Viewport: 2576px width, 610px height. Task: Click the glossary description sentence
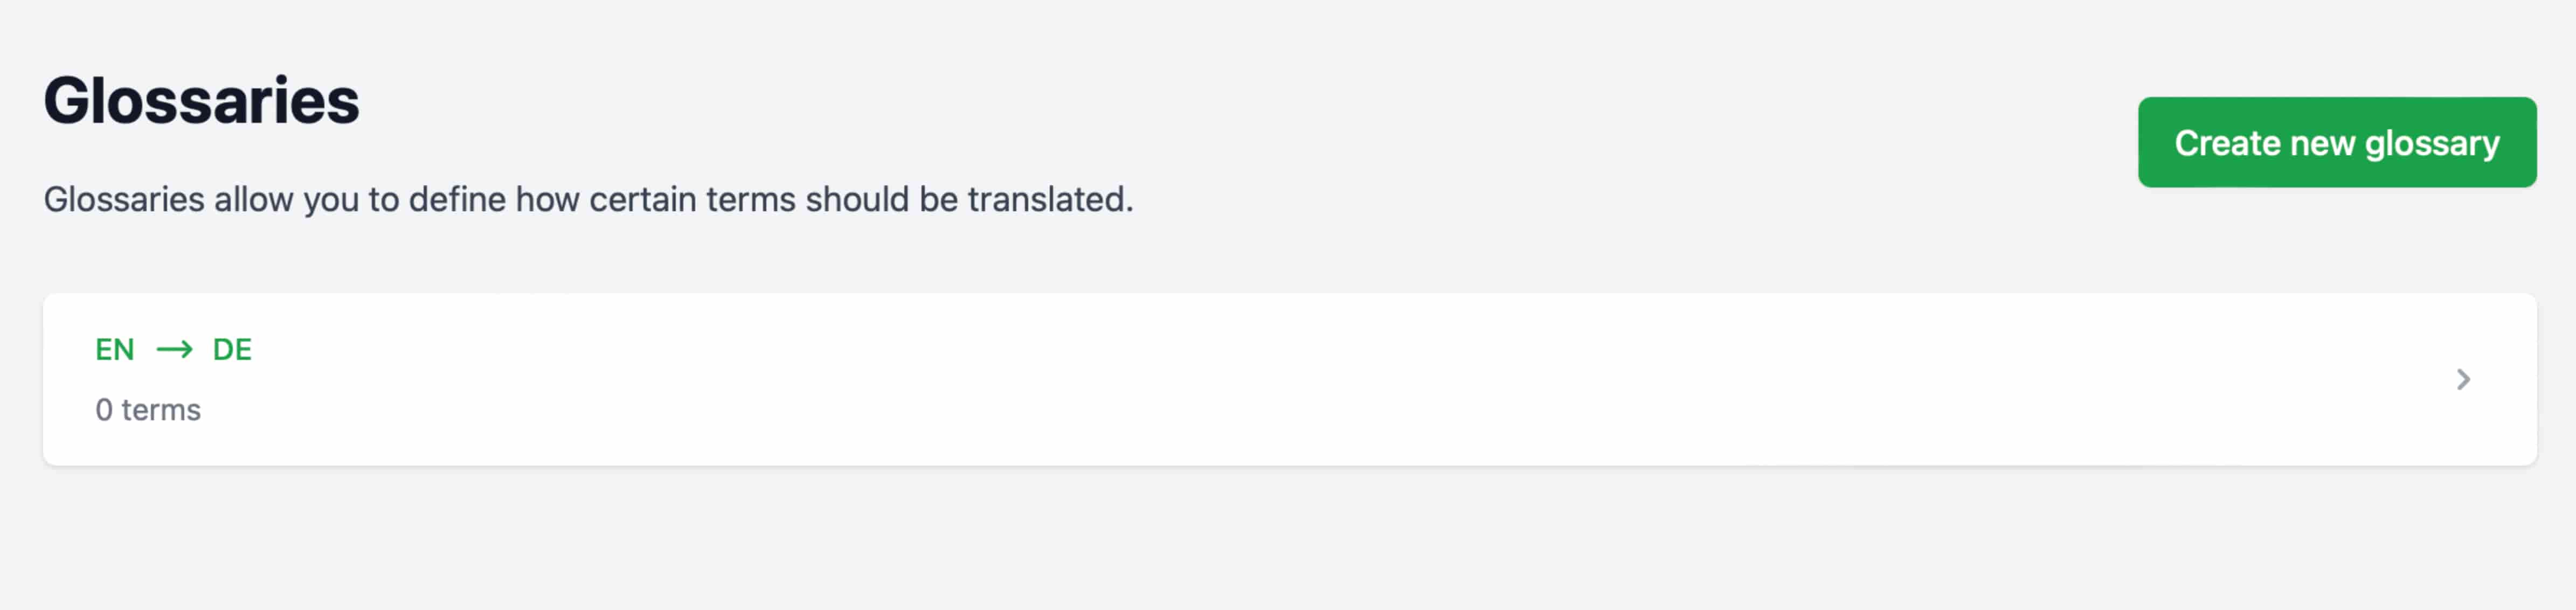pos(588,200)
